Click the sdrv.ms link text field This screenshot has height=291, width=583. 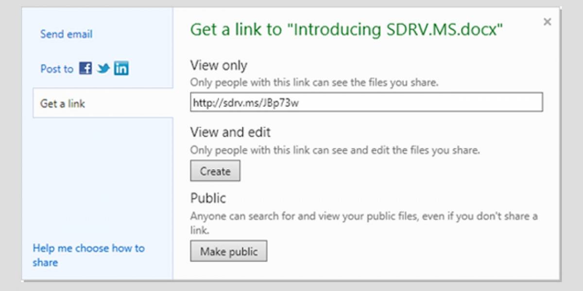tap(366, 103)
